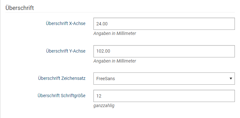Click the Überschrift Zeichensatz label

(x=62, y=78)
